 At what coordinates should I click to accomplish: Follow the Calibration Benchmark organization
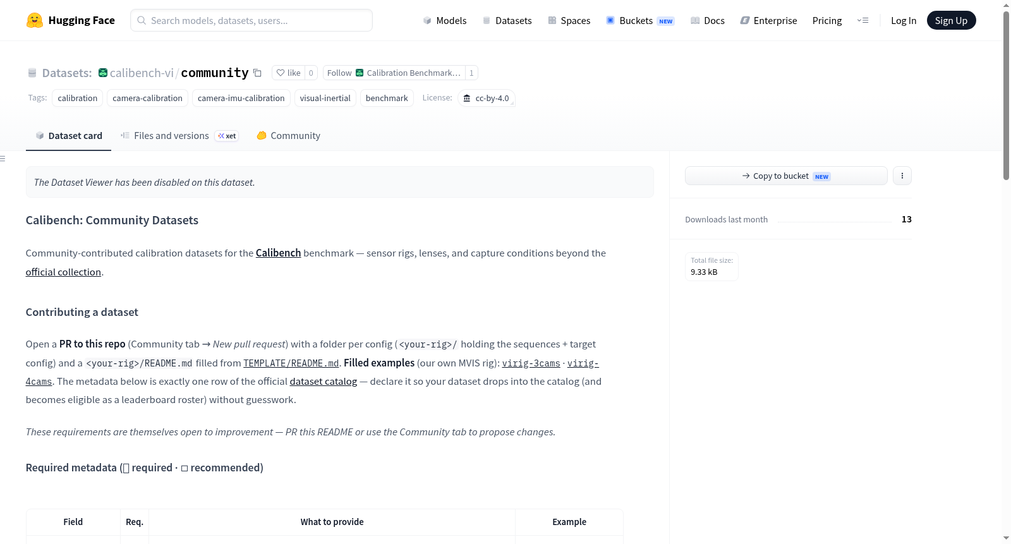pyautogui.click(x=394, y=73)
